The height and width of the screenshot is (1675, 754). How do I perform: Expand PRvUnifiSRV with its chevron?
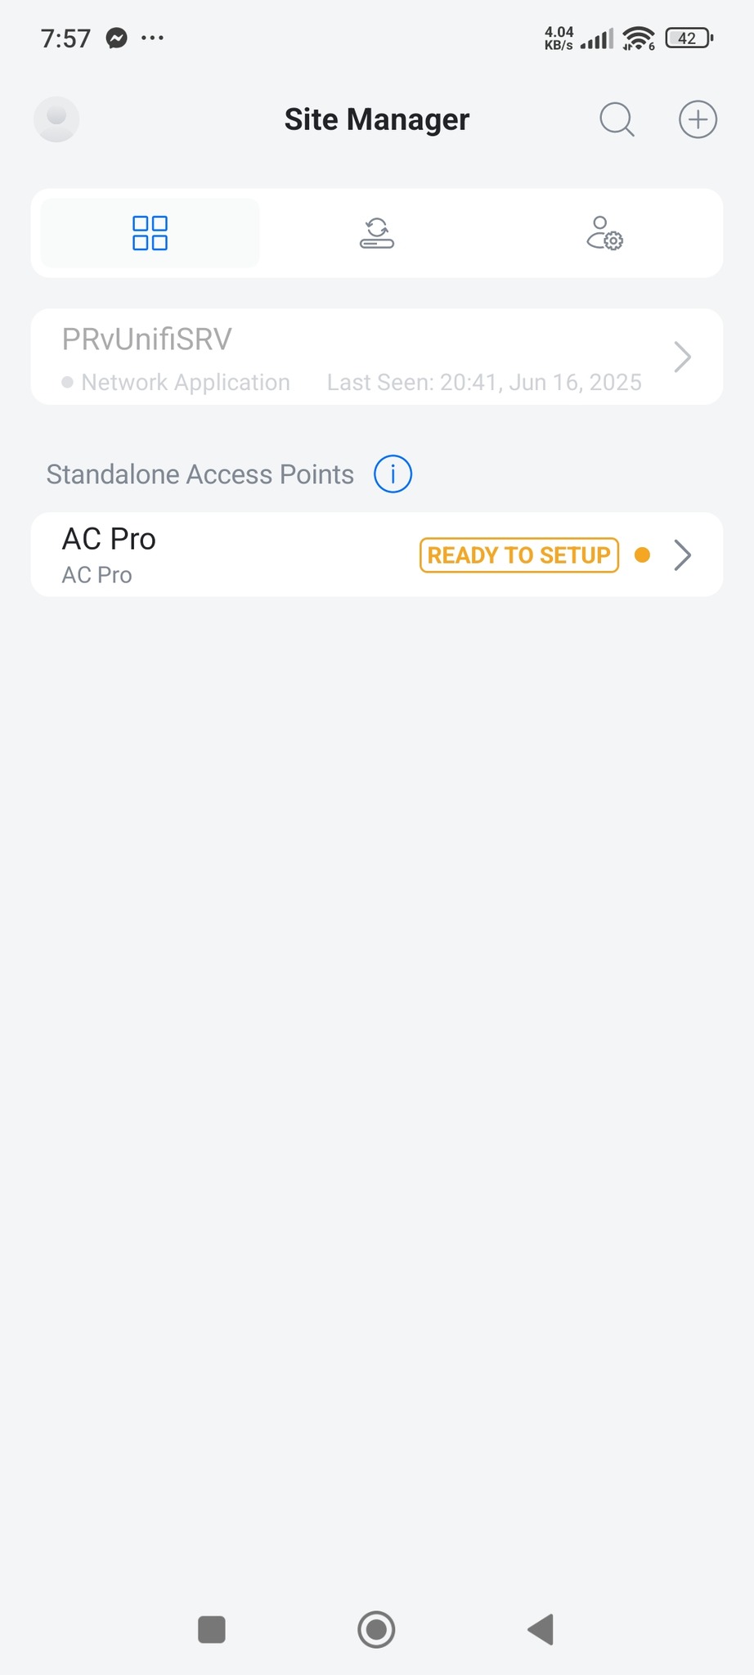click(x=682, y=357)
